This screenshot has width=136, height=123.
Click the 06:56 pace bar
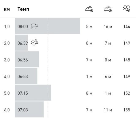27,59
